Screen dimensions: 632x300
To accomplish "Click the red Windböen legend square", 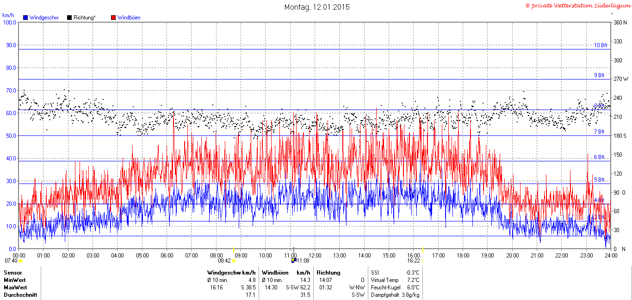I will pos(113,18).
